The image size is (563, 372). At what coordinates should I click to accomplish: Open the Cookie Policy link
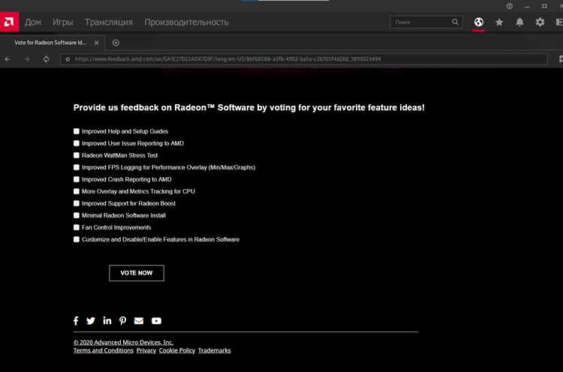click(177, 350)
